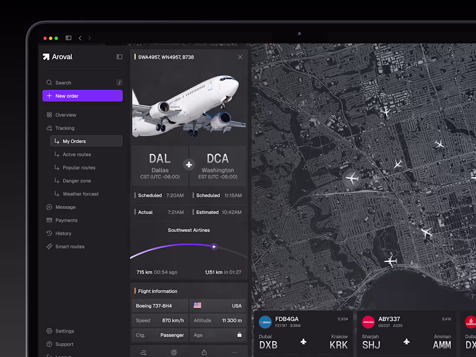
Task: Open the three-dot more menu in flight panel
Action: pyautogui.click(x=235, y=352)
